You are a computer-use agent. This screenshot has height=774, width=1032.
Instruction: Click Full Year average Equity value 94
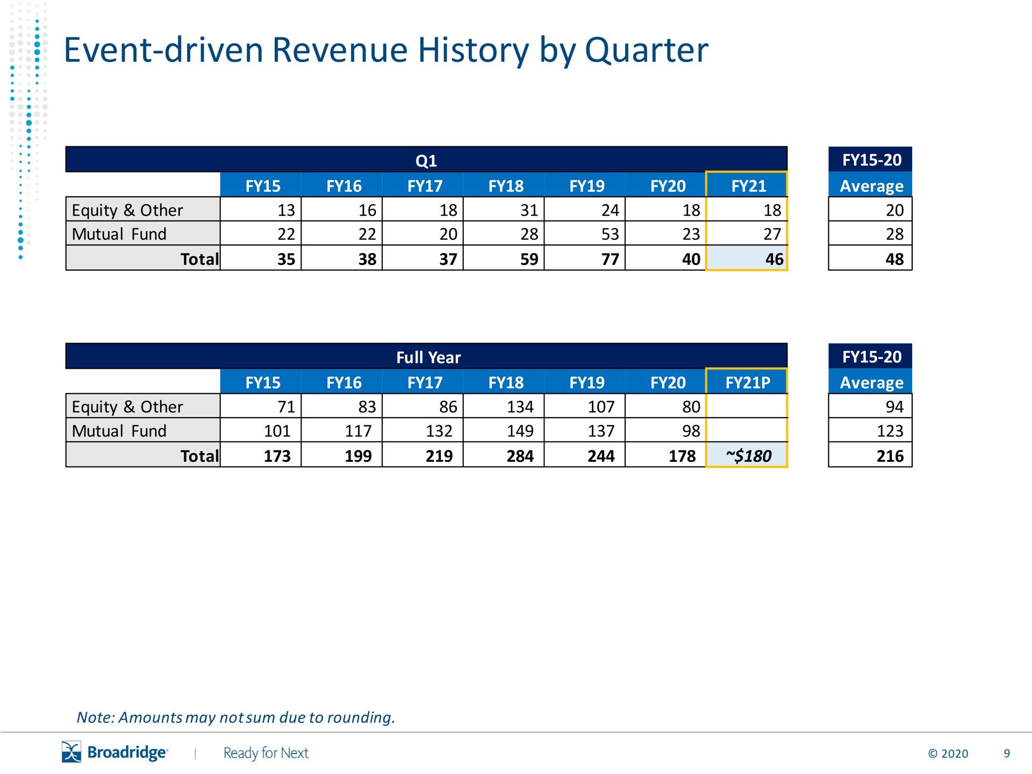click(x=870, y=406)
